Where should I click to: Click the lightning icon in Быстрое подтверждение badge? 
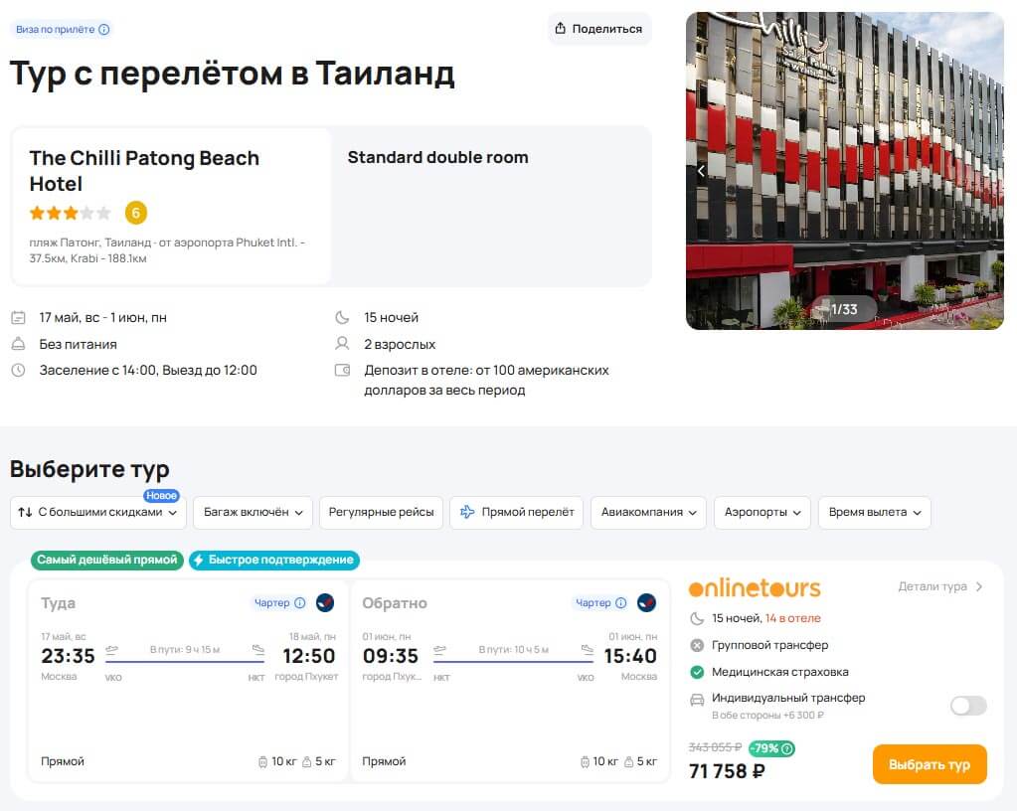[x=199, y=560]
